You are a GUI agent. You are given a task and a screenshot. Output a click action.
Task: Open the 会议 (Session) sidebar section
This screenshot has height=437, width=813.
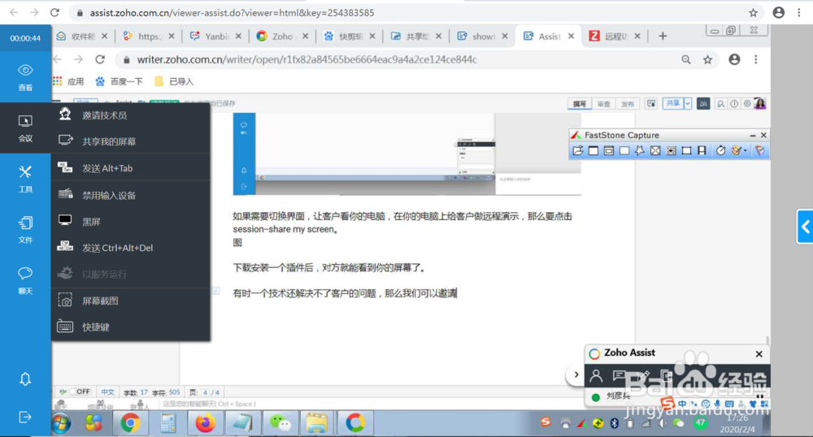click(x=25, y=128)
